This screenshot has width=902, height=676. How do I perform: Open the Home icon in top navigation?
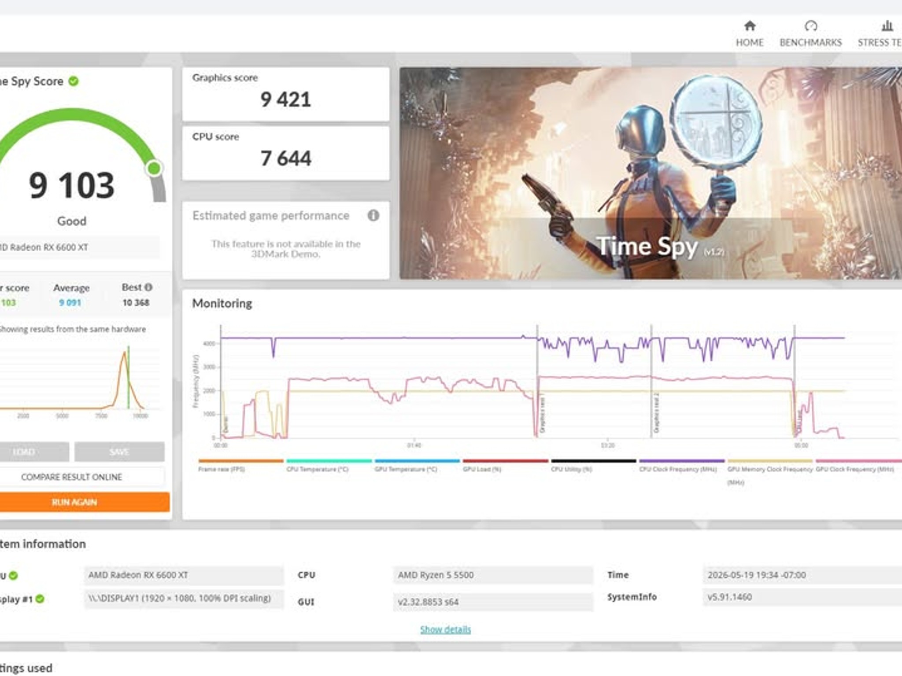(750, 26)
